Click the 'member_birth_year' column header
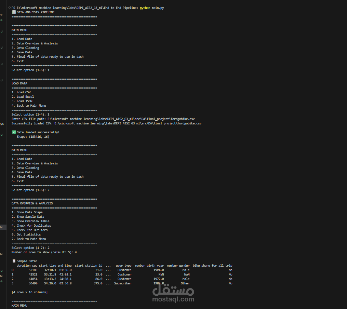This screenshot has width=347, height=309. click(x=149, y=266)
